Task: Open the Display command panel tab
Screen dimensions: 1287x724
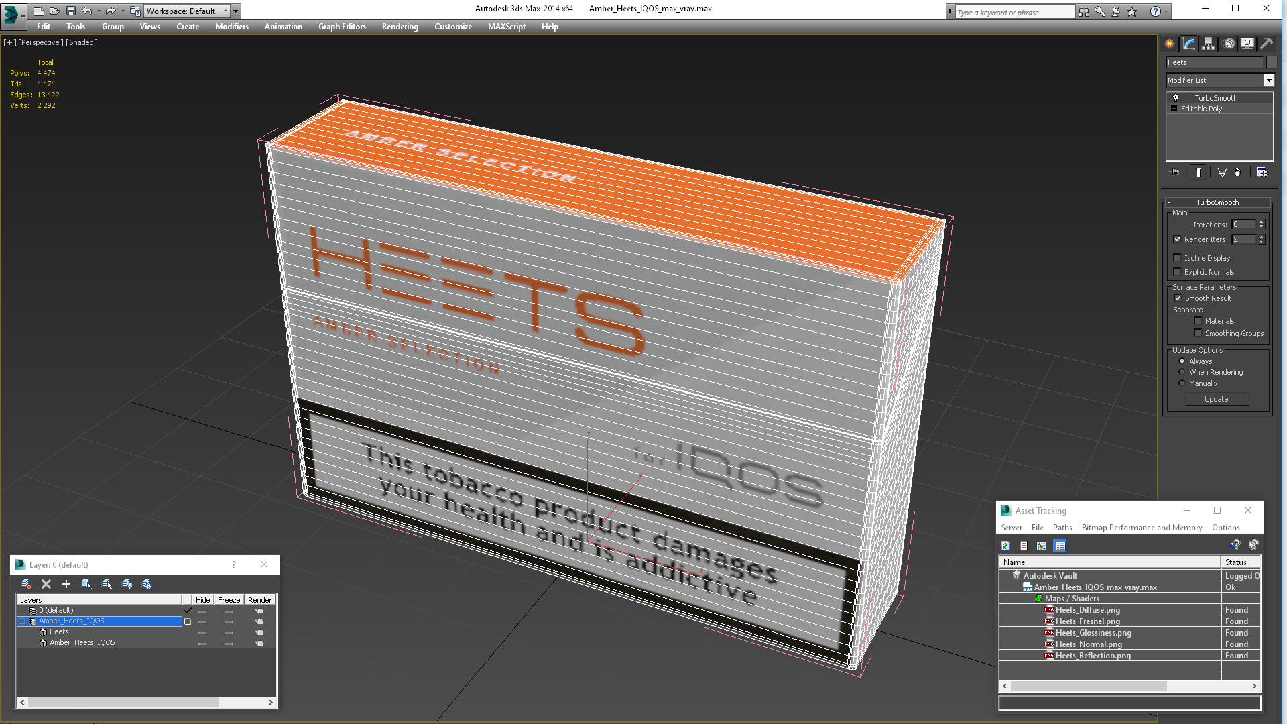Action: click(1247, 44)
